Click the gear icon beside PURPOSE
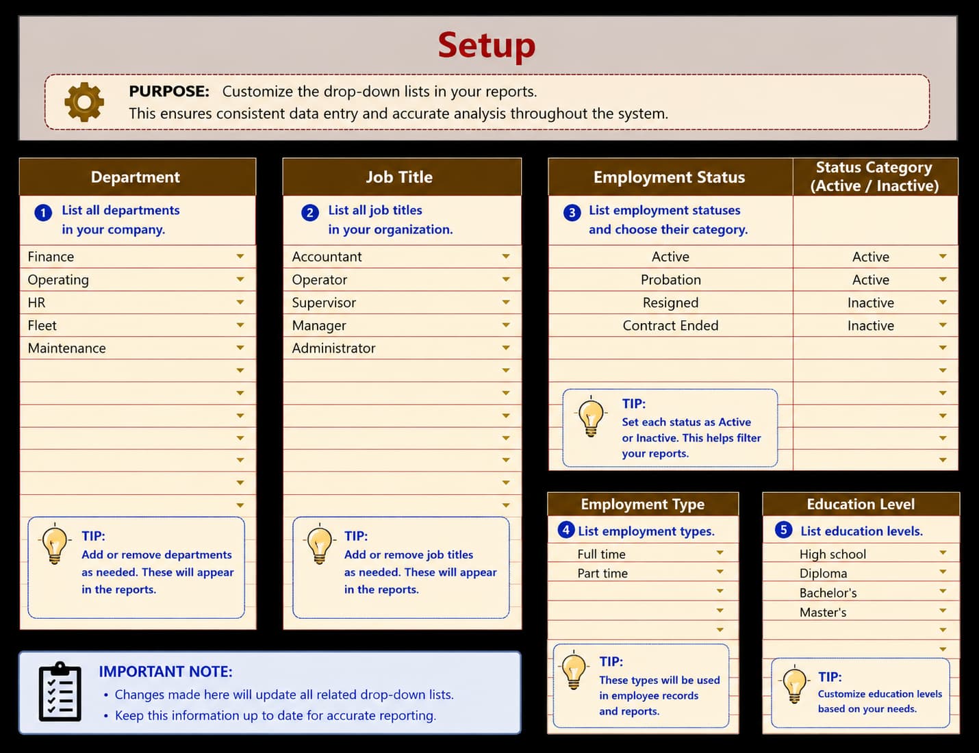Viewport: 979px width, 753px height. (x=84, y=102)
